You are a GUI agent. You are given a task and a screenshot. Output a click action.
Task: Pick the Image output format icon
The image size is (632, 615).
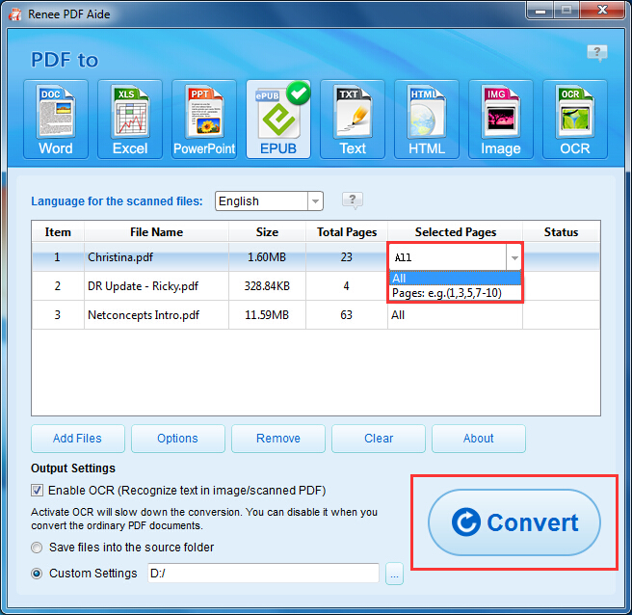coord(501,119)
